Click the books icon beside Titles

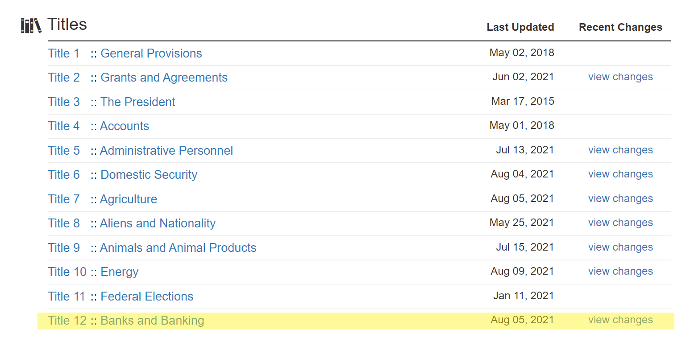tap(31, 25)
